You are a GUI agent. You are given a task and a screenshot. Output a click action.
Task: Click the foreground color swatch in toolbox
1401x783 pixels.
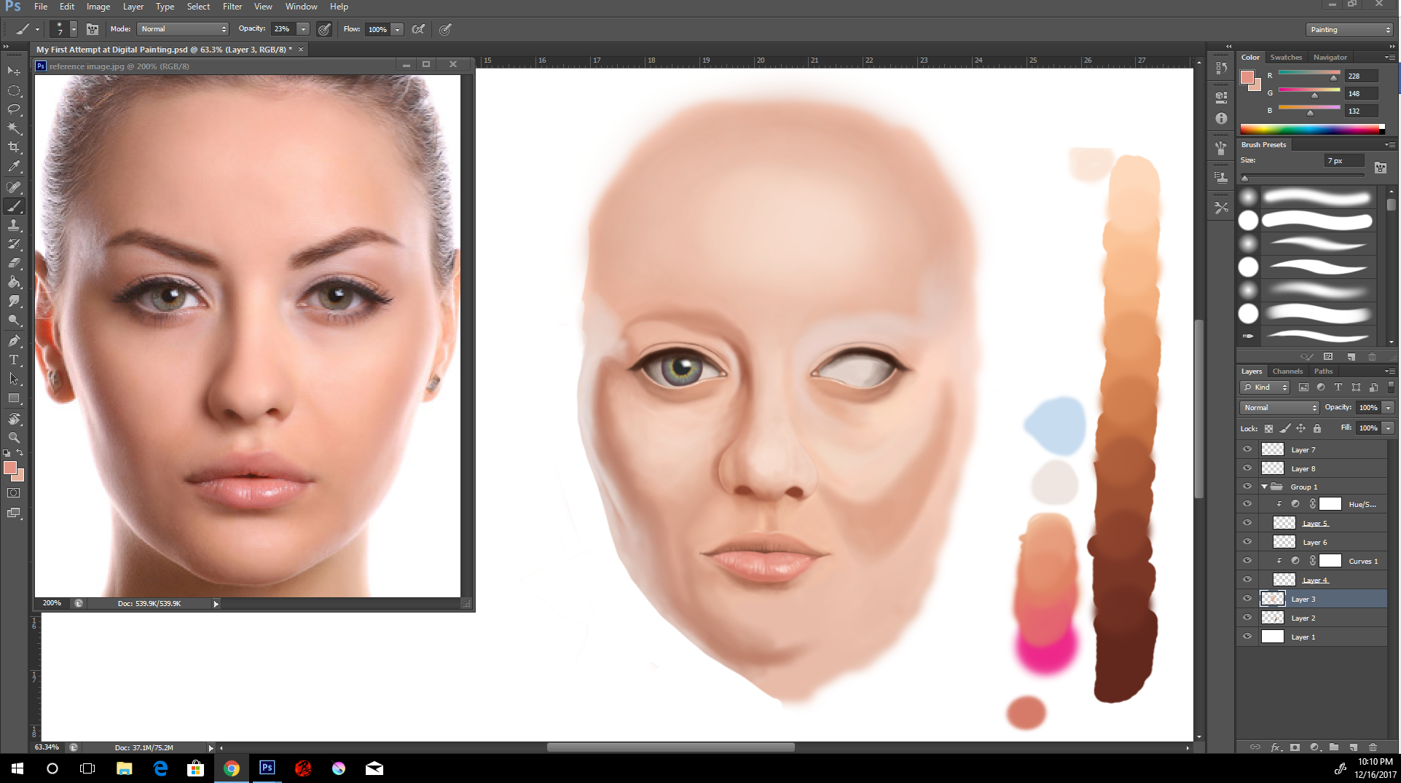tap(10, 468)
